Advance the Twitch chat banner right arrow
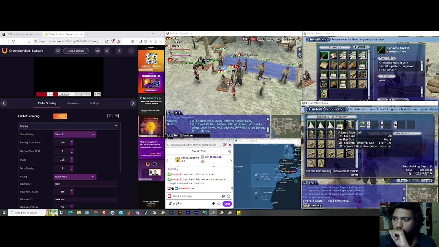 [x=230, y=160]
